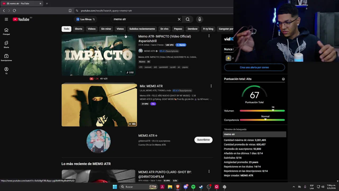This screenshot has height=191, width=339.
Task: Select the Payaso filter chip
Action: pyautogui.click(x=178, y=29)
